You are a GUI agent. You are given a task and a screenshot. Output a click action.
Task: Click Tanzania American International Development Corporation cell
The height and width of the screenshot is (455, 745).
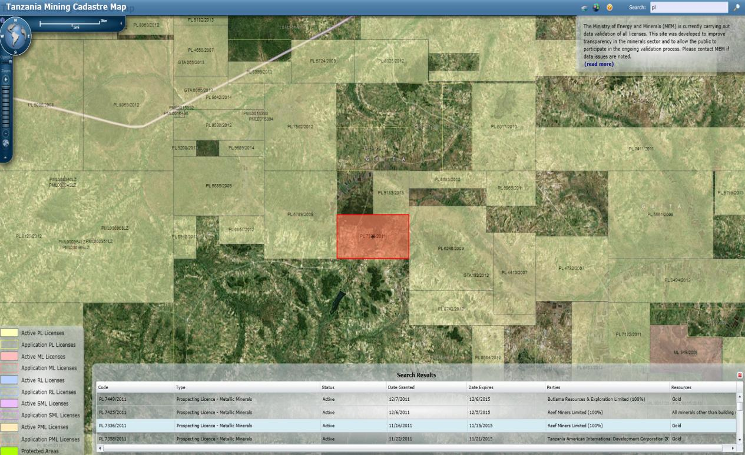click(x=607, y=439)
